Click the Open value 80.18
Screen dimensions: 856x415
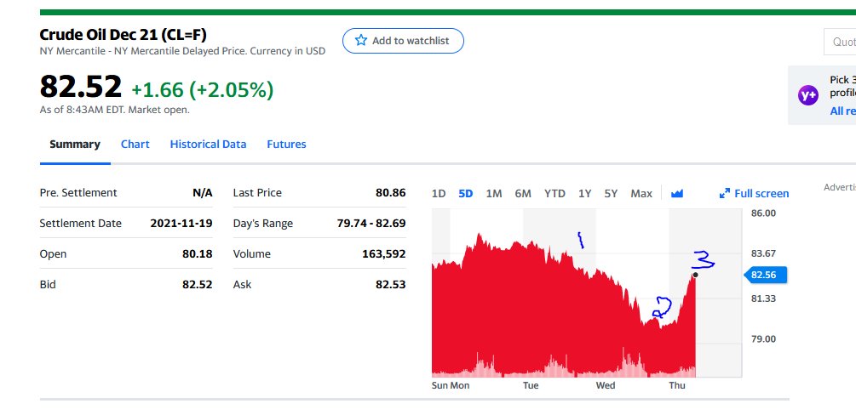[x=197, y=254]
